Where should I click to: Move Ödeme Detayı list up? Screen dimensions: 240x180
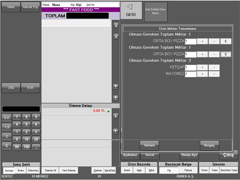116,116
